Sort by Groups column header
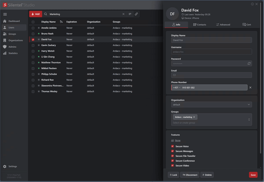Screen dimensions: 264x182 point(116,22)
